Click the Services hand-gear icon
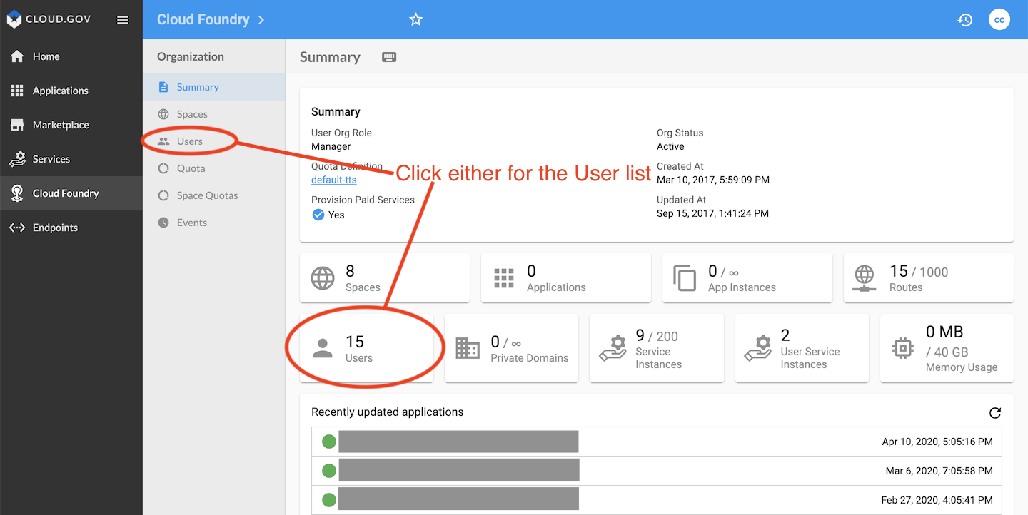The image size is (1028, 515). pyautogui.click(x=17, y=159)
